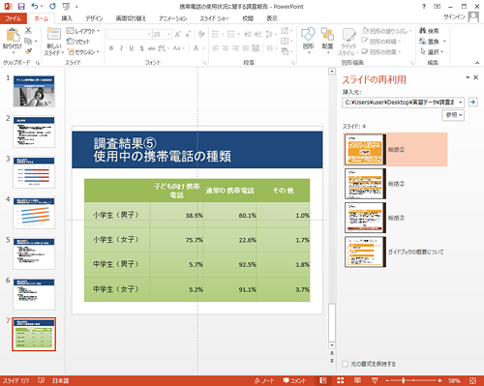This screenshot has width=484, height=386.
Task: Save the presentation with the floppy disk icon
Action: click(x=21, y=6)
